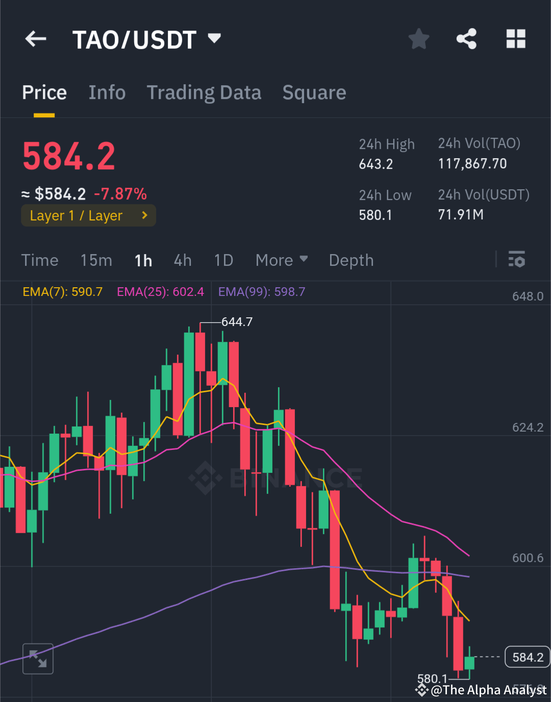Image resolution: width=551 pixels, height=702 pixels.
Task: Open the Square tab
Action: coord(314,92)
